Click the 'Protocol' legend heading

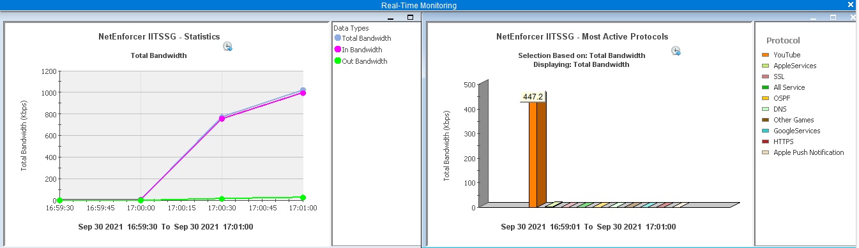point(783,40)
